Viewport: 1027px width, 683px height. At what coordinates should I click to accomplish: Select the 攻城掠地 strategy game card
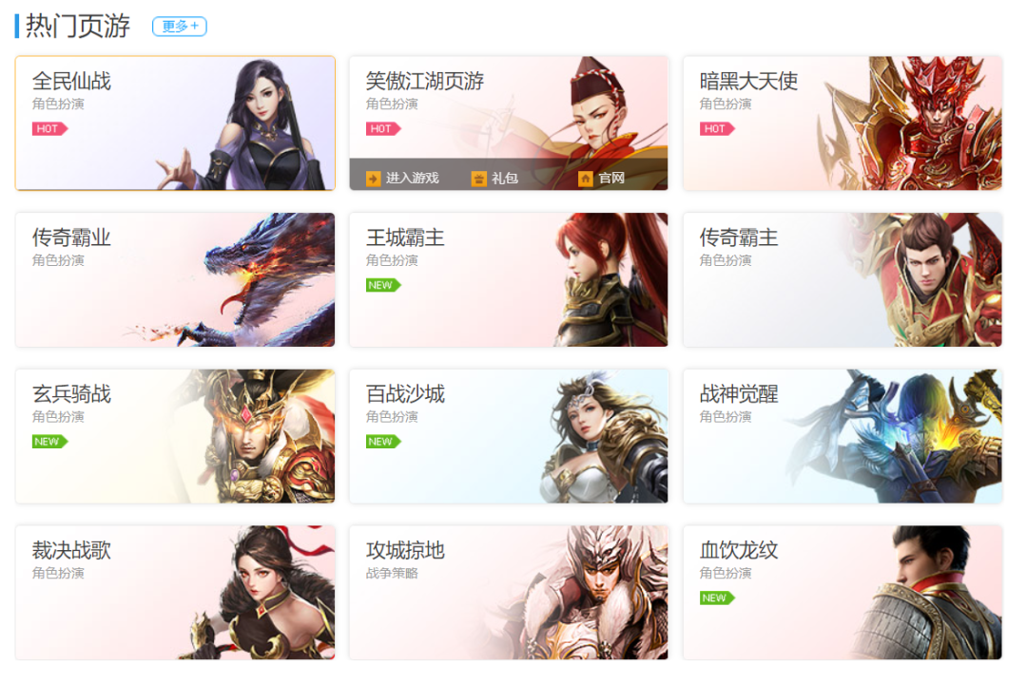[x=508, y=593]
